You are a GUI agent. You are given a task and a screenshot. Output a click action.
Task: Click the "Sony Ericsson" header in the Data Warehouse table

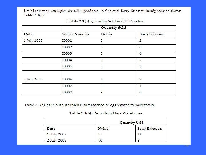point(150,129)
